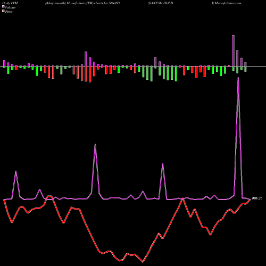Click the chart title with stock code 504397
This screenshot has width=266, height=266.
pos(82,3)
